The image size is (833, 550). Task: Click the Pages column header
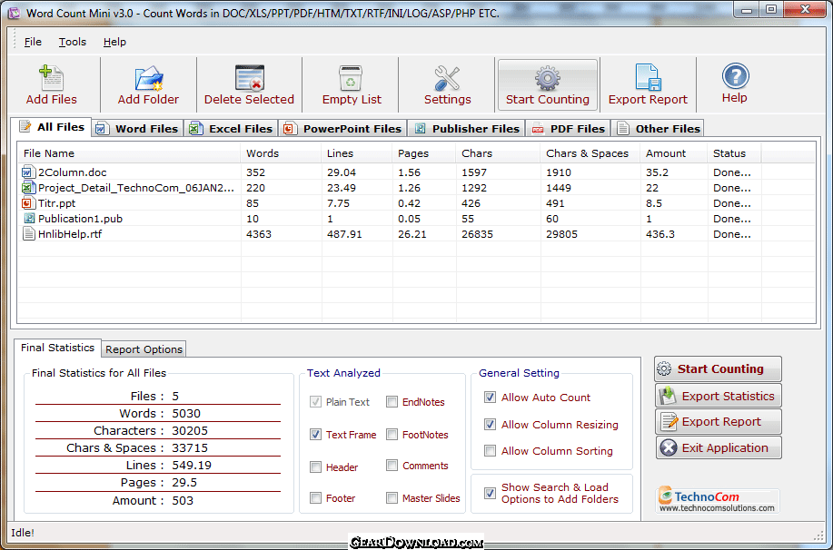pyautogui.click(x=424, y=153)
